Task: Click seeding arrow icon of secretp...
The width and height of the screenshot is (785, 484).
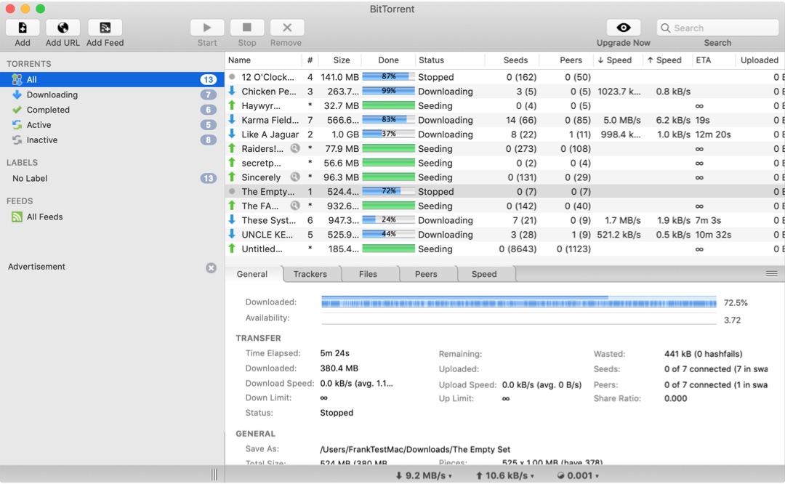Action: click(232, 163)
